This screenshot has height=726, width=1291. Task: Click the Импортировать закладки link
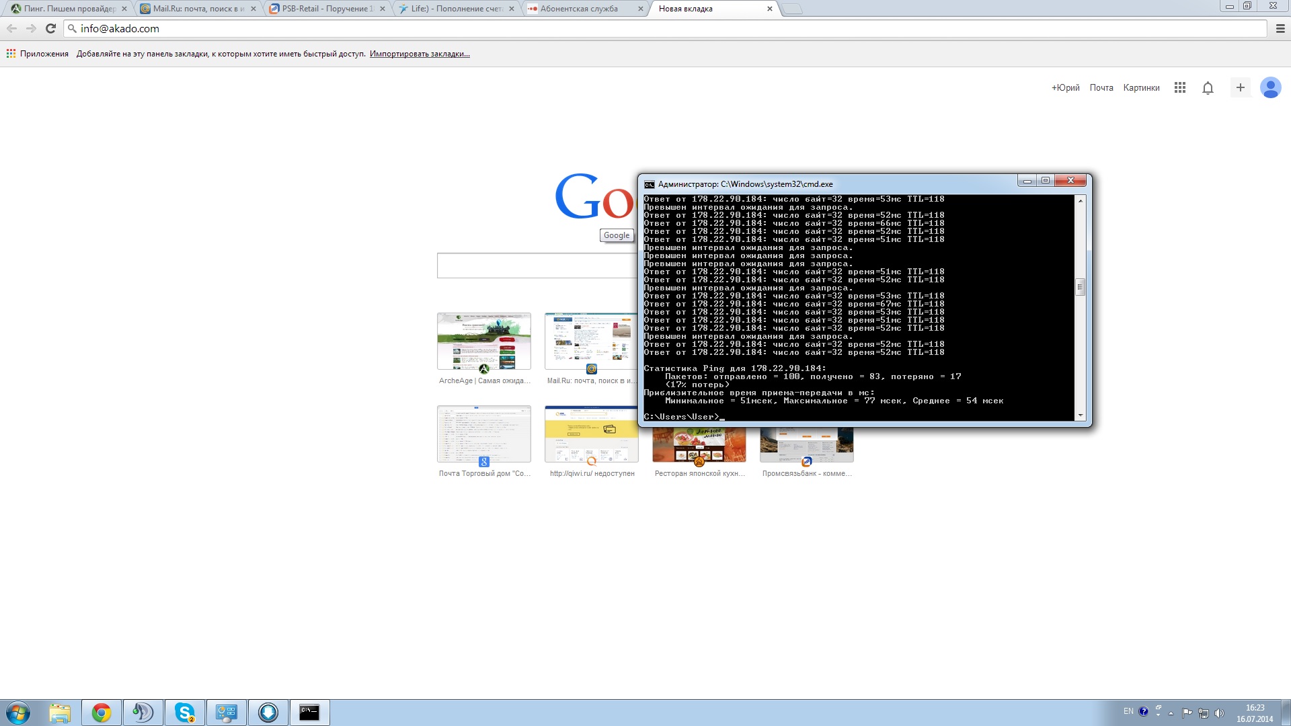coord(420,54)
